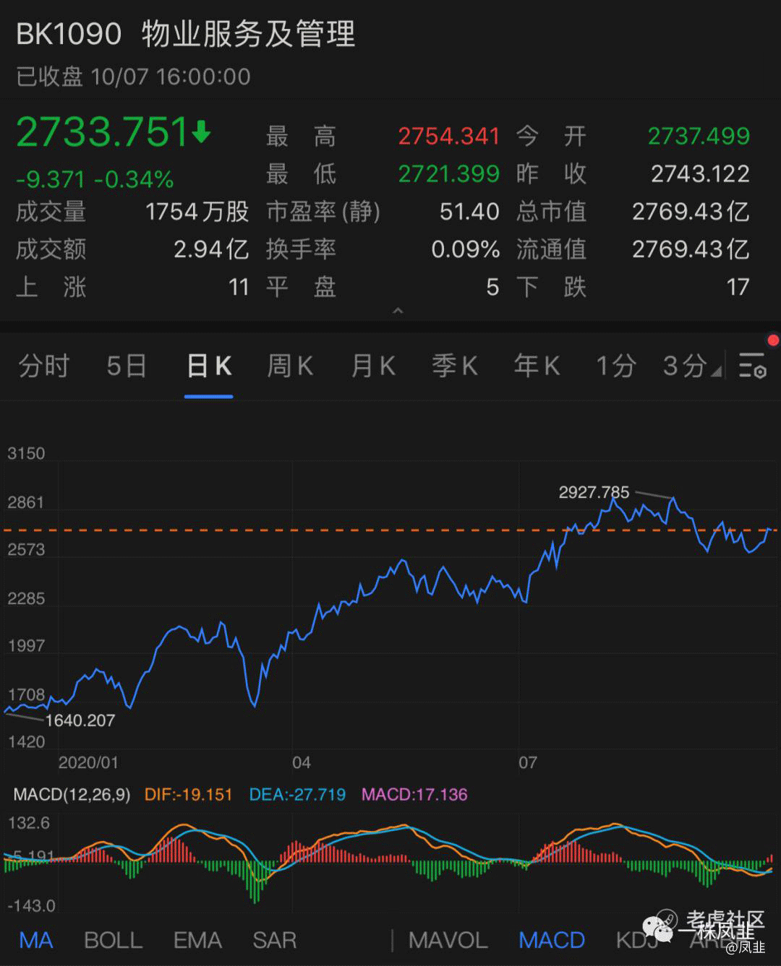The height and width of the screenshot is (966, 781).
Task: Tap the DIF:-19.151 readout
Action: click(x=188, y=795)
